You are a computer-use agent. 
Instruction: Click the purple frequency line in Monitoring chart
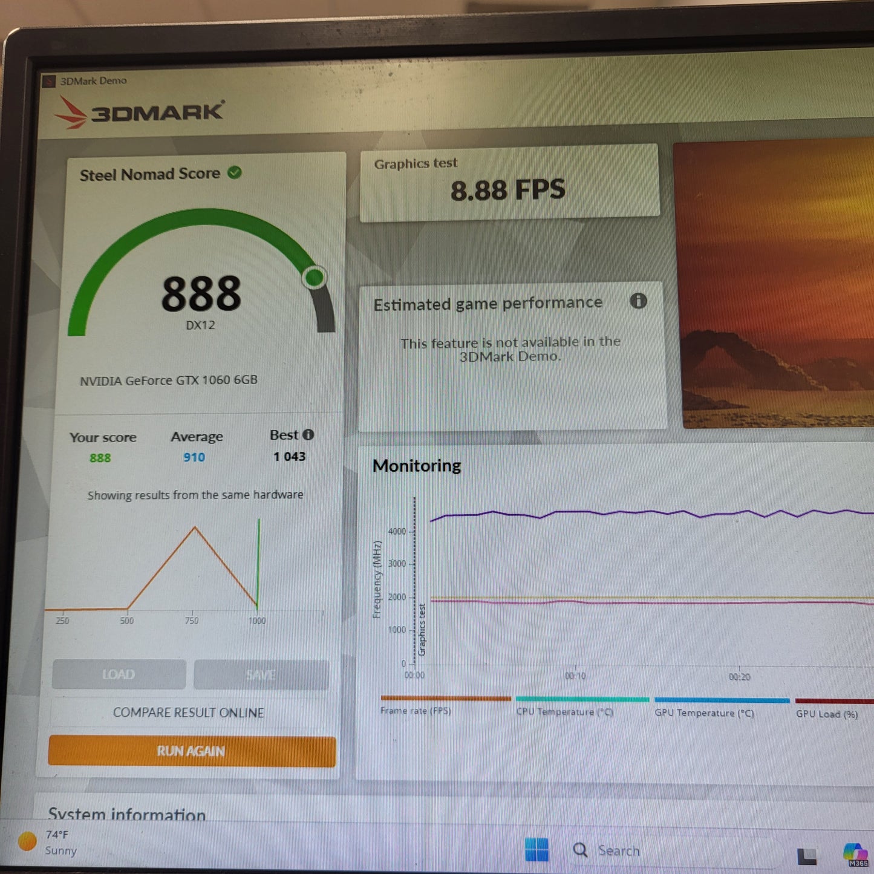click(651, 514)
